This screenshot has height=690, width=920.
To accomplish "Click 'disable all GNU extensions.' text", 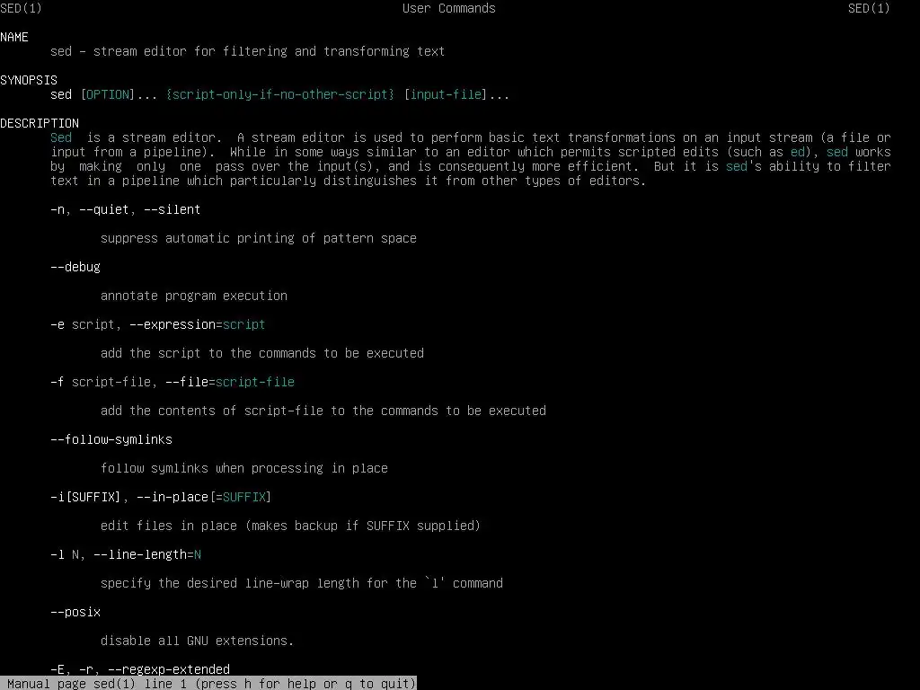I will (197, 641).
